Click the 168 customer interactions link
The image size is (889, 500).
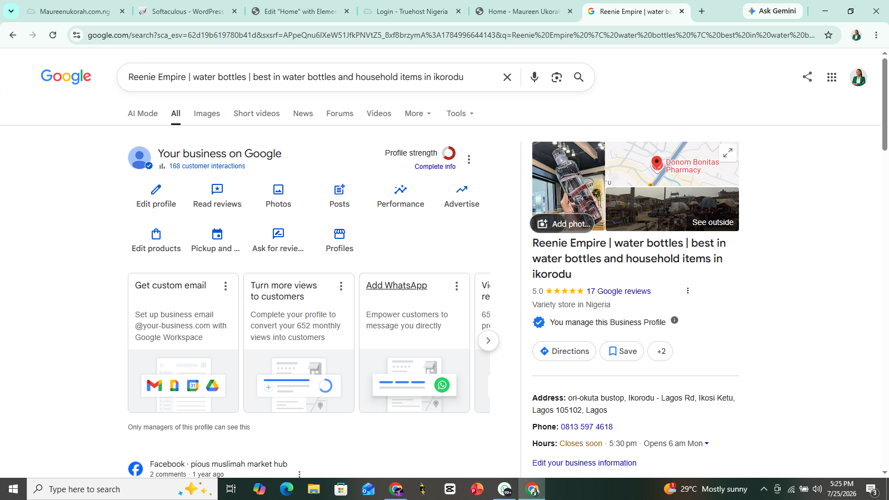(207, 166)
